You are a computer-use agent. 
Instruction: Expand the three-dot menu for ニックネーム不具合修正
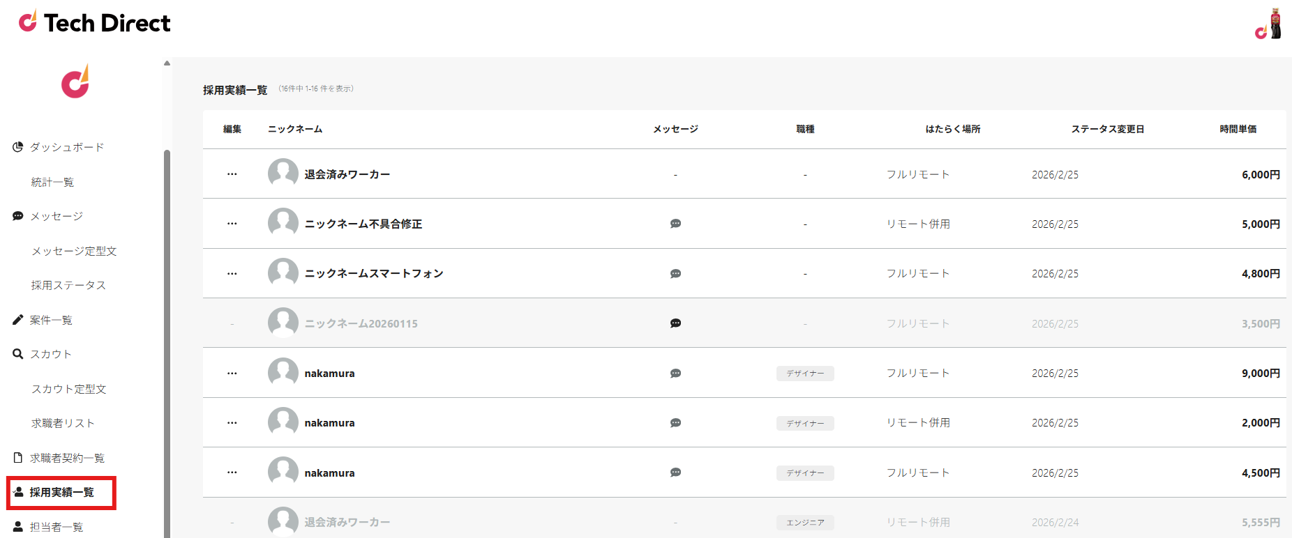[x=232, y=224]
